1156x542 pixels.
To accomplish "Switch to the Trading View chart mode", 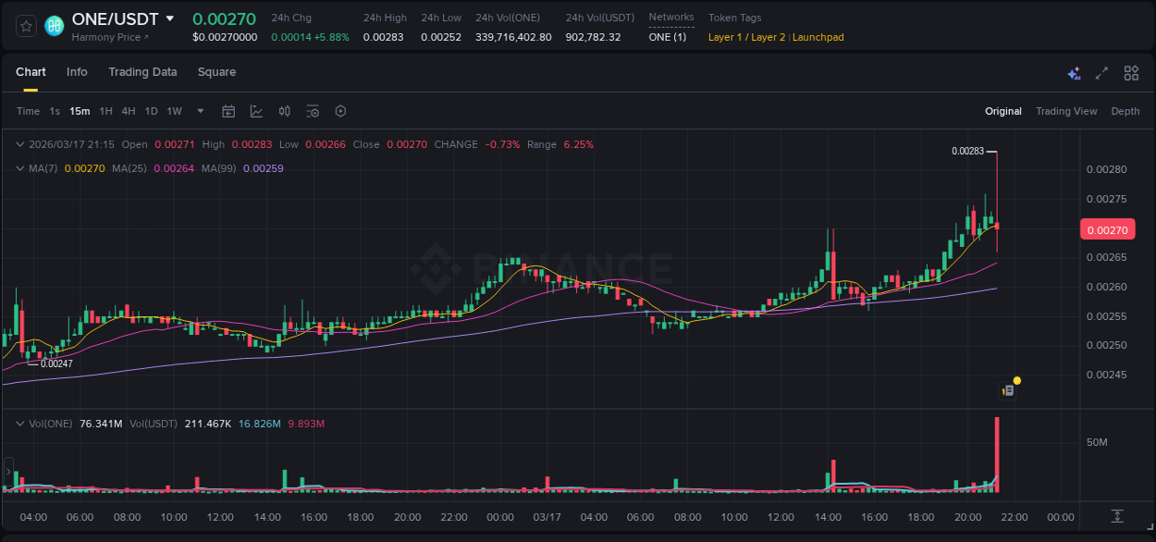I will pyautogui.click(x=1066, y=111).
